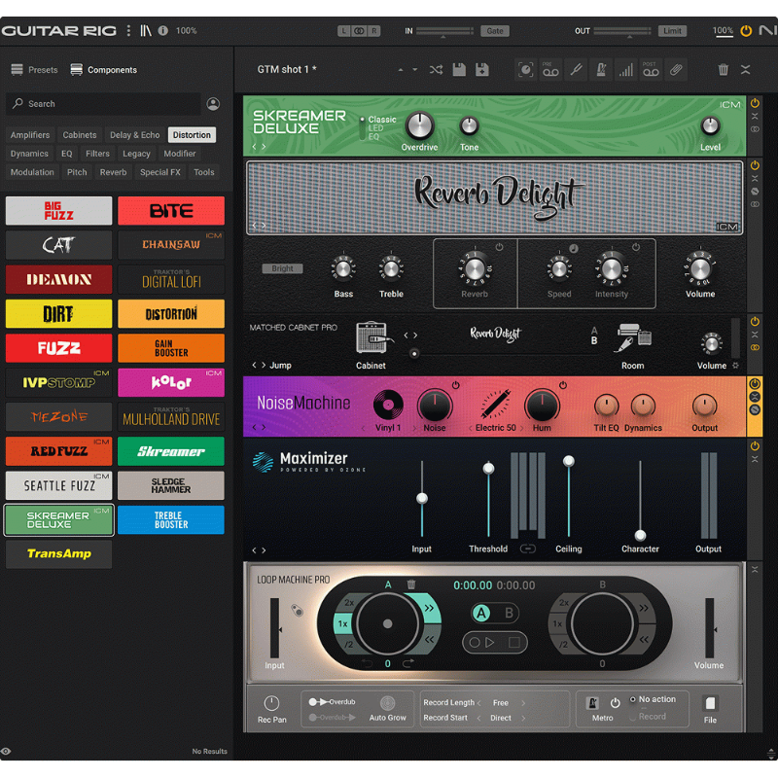Click the Room microphone icon
This screenshot has width=778, height=778.
633,337
